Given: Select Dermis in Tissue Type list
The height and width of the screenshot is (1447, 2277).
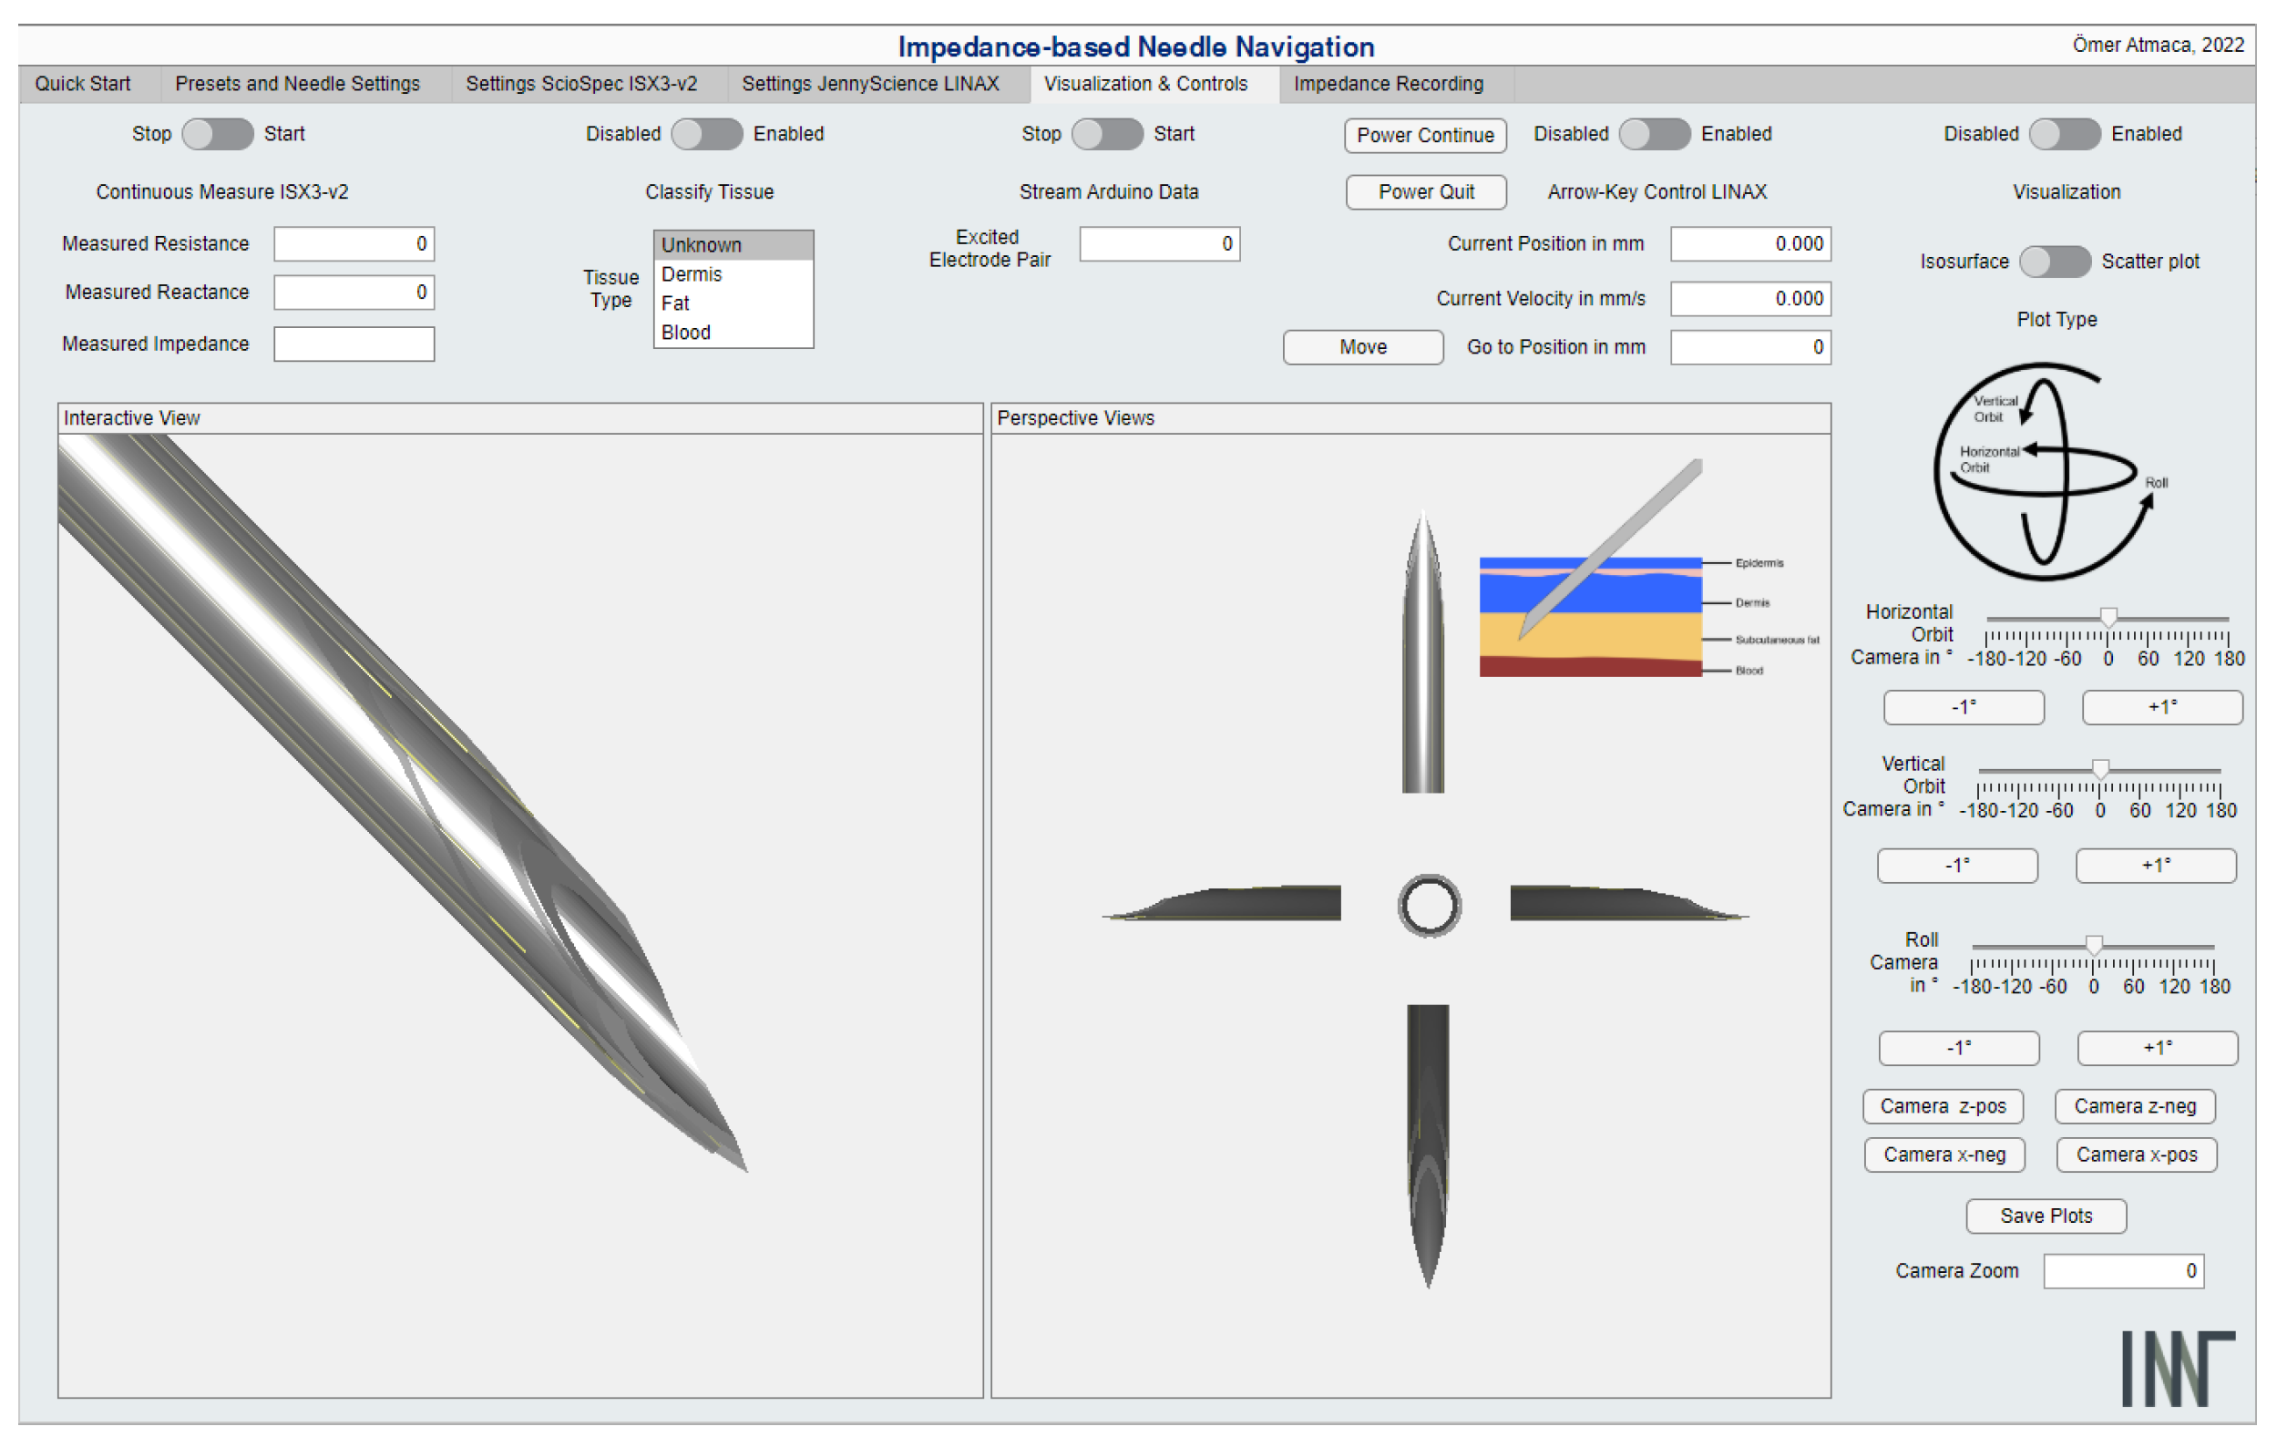Looking at the screenshot, I should click(x=692, y=274).
